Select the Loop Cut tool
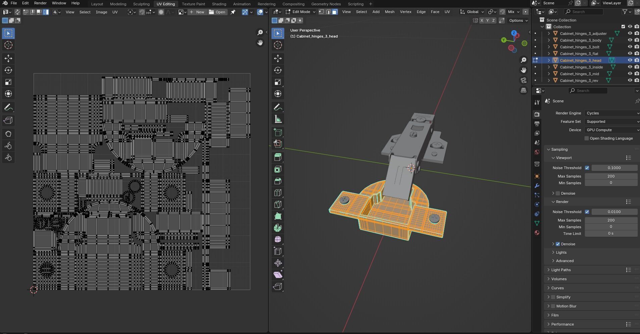The height and width of the screenshot is (334, 640). pos(278,193)
